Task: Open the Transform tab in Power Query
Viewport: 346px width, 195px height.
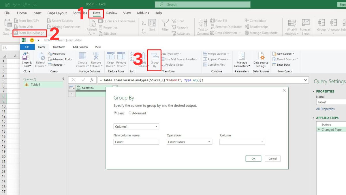Action: click(59, 47)
